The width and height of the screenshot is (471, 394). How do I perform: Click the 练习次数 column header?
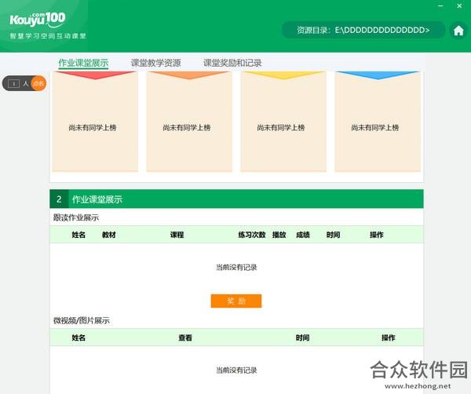click(x=252, y=235)
